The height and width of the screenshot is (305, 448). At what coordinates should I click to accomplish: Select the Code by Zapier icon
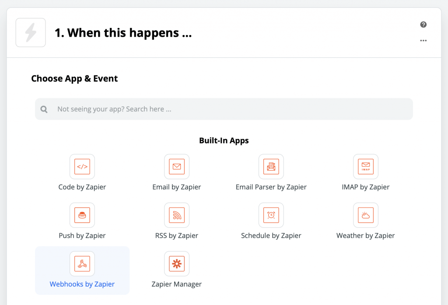click(82, 166)
